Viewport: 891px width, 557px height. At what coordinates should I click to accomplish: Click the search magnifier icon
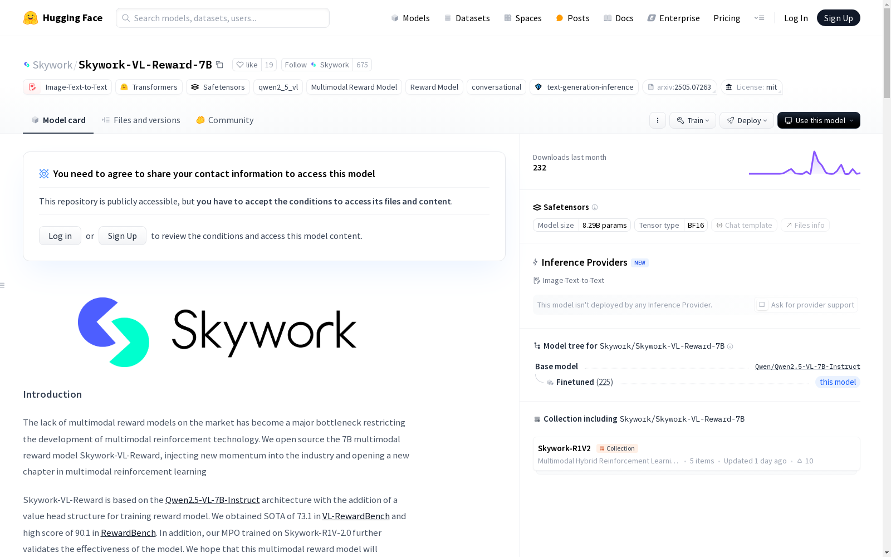(x=126, y=18)
